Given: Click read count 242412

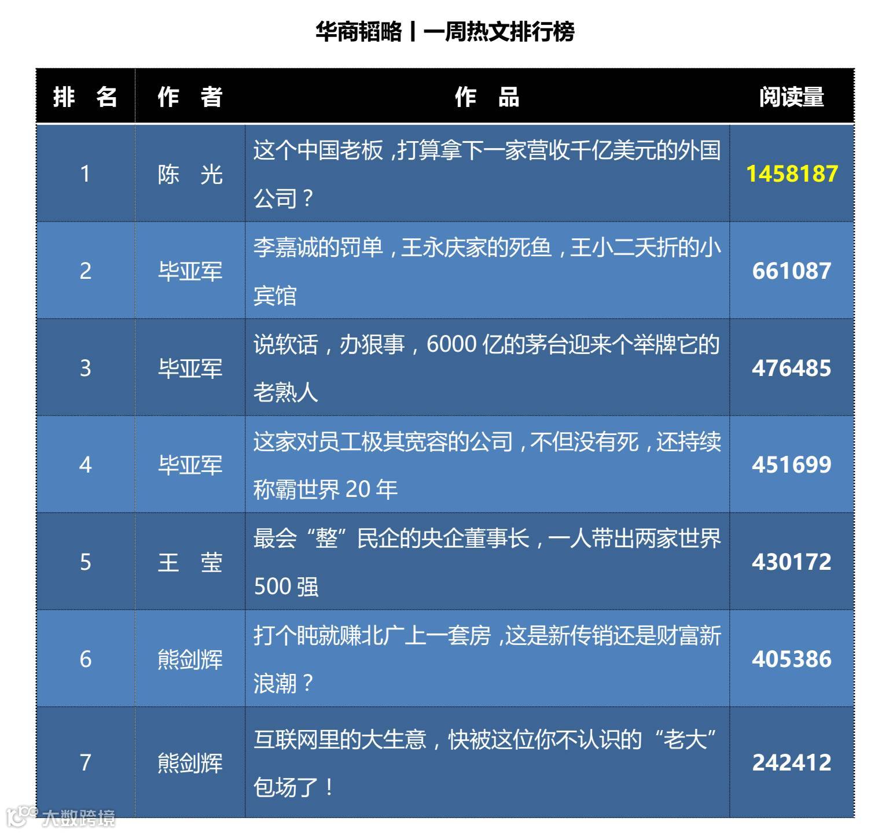Looking at the screenshot, I should [x=791, y=762].
